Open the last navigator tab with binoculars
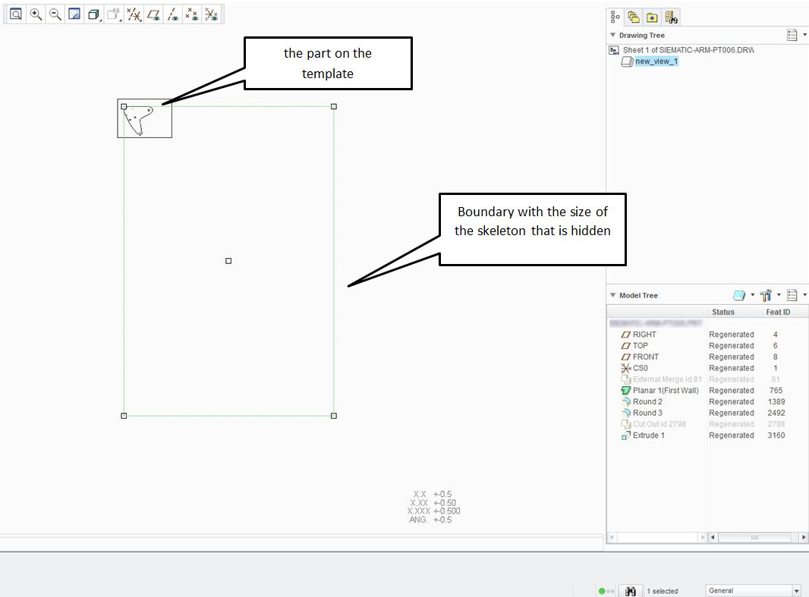The width and height of the screenshot is (809, 597). coord(671,17)
